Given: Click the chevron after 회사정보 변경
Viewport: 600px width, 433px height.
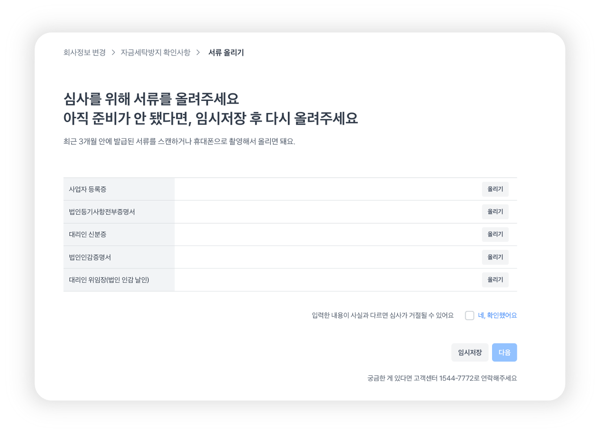Looking at the screenshot, I should point(113,52).
